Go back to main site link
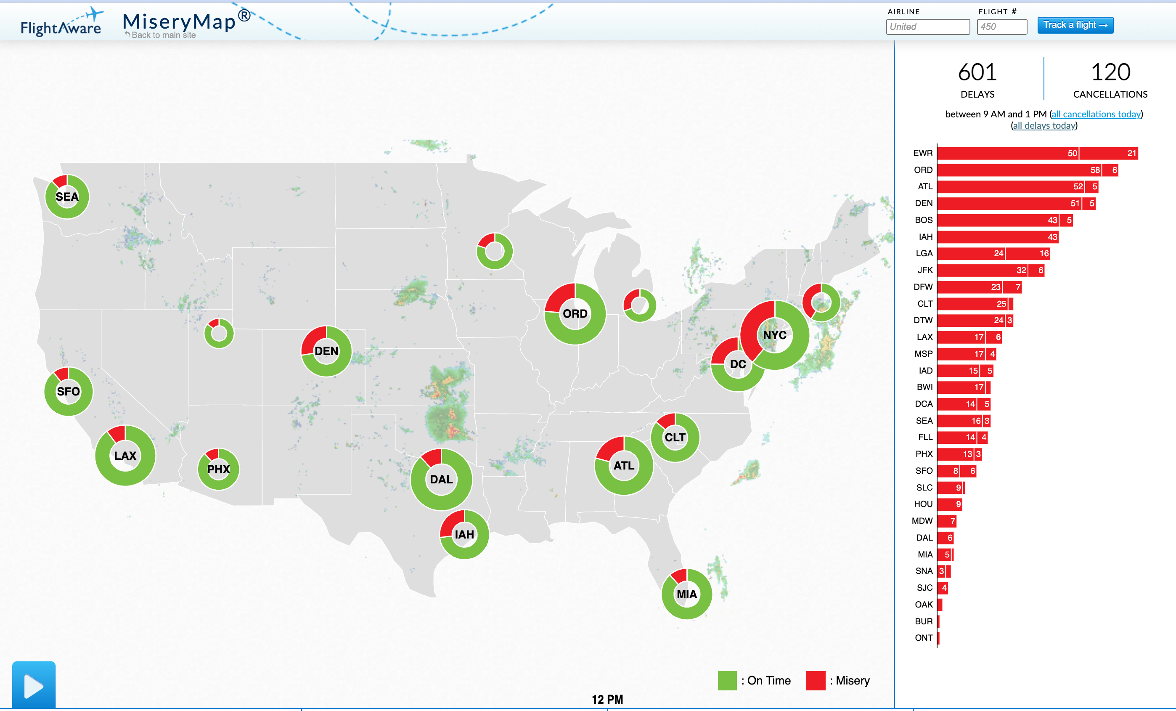The height and width of the screenshot is (711, 1176). (x=162, y=35)
